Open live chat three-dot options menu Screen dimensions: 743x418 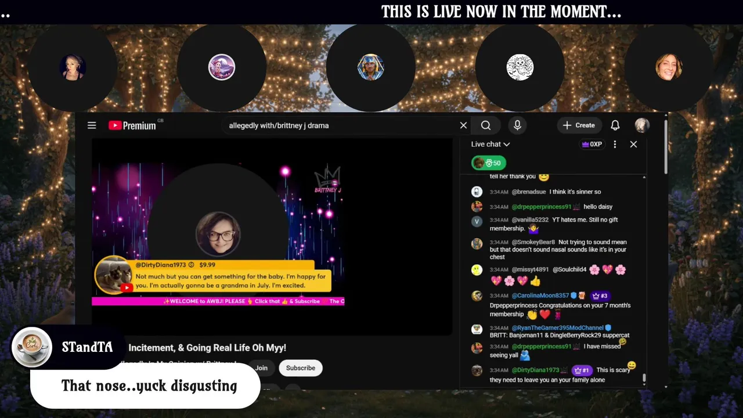coord(615,144)
